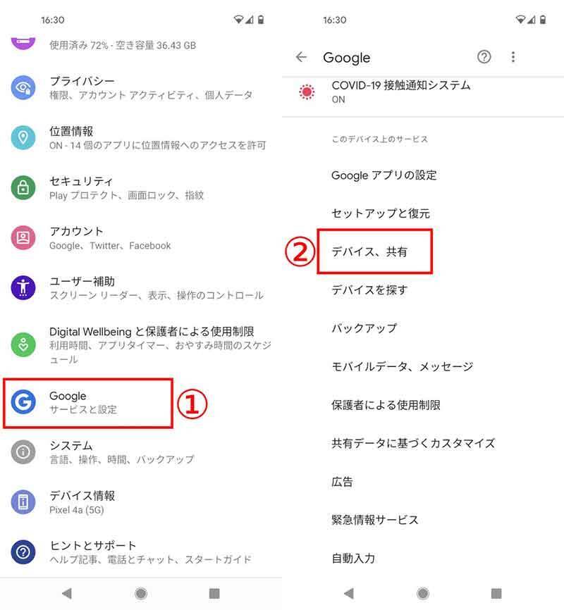564x610 pixels.
Task: Select バックアップ menu entry
Action: (364, 328)
